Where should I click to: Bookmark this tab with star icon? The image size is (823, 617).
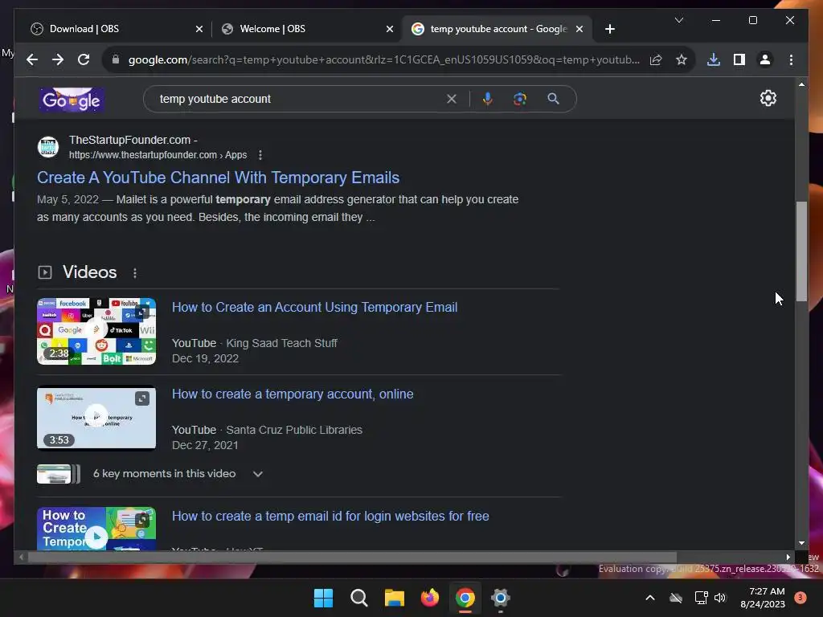tap(682, 59)
